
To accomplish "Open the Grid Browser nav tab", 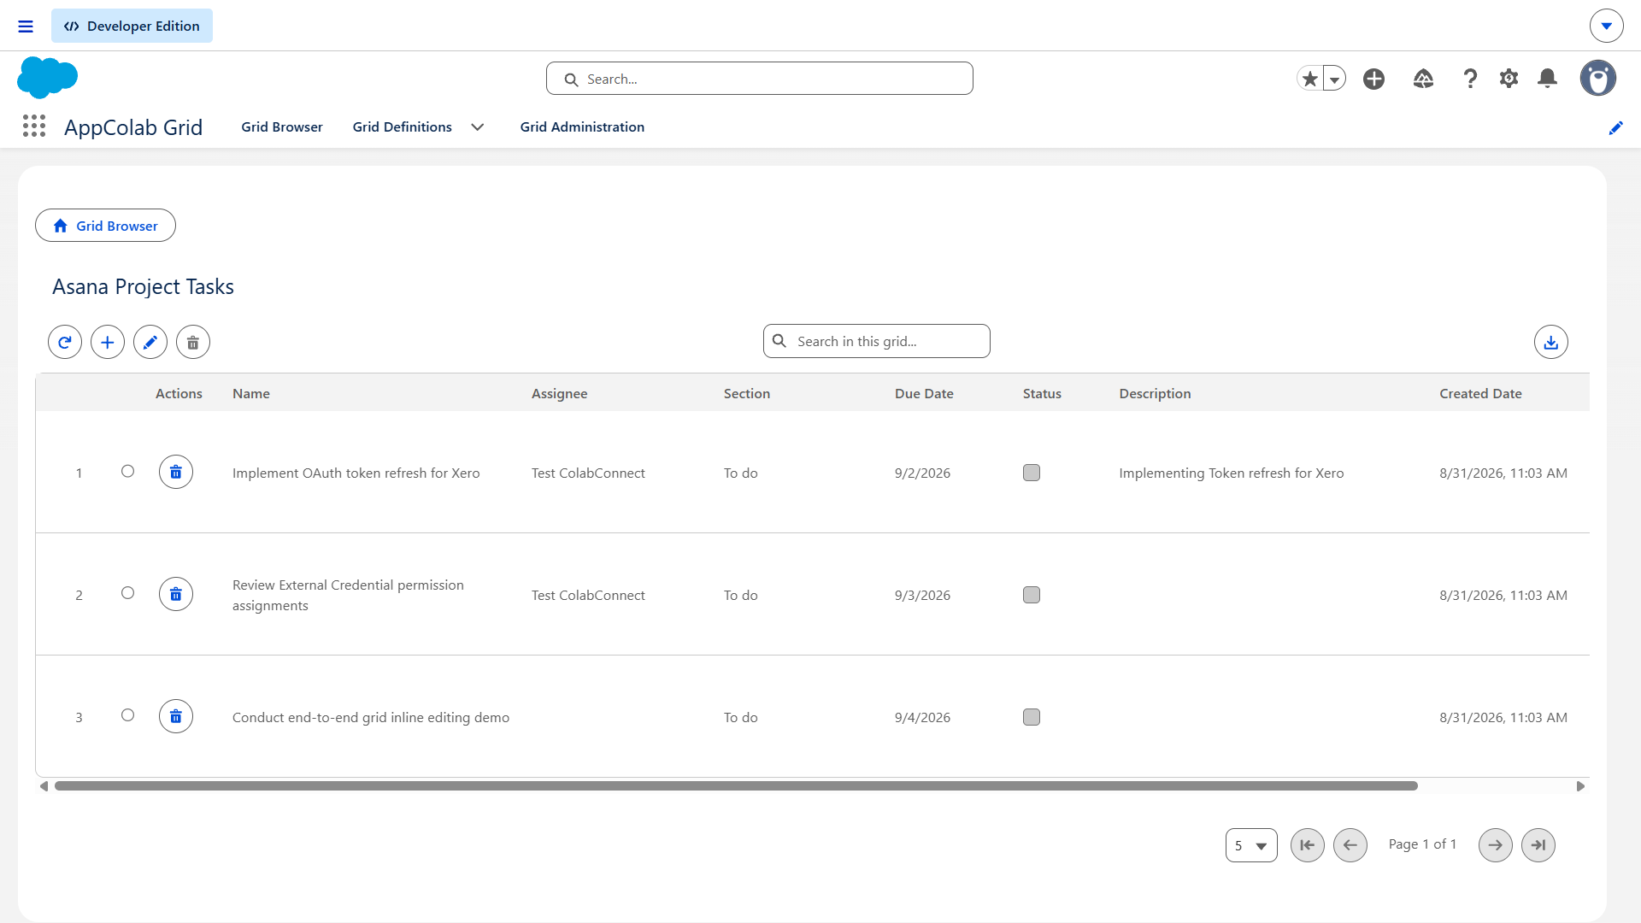I will point(282,126).
